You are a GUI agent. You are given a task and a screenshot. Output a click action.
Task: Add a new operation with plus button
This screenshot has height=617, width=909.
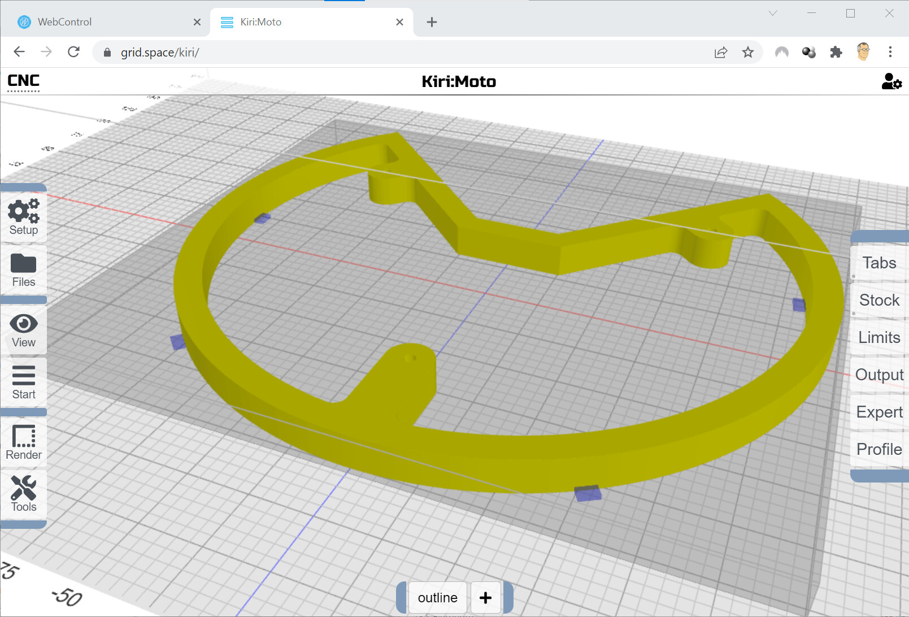point(485,597)
